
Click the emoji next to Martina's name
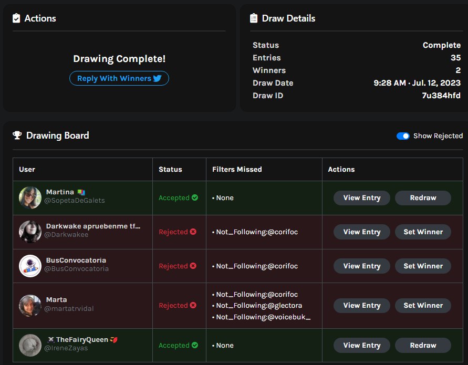click(x=81, y=192)
